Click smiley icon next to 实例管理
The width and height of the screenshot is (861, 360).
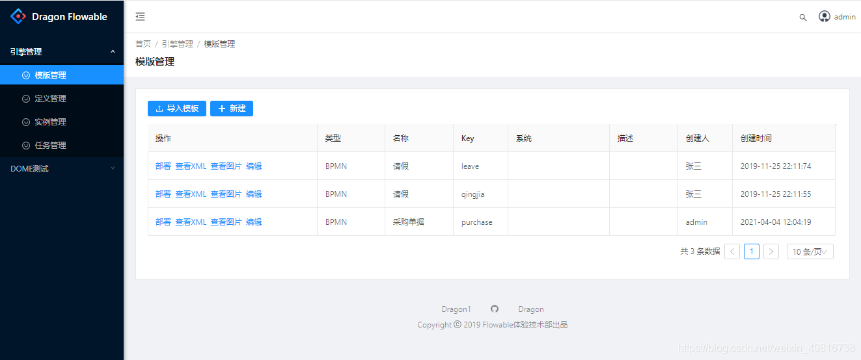(26, 122)
